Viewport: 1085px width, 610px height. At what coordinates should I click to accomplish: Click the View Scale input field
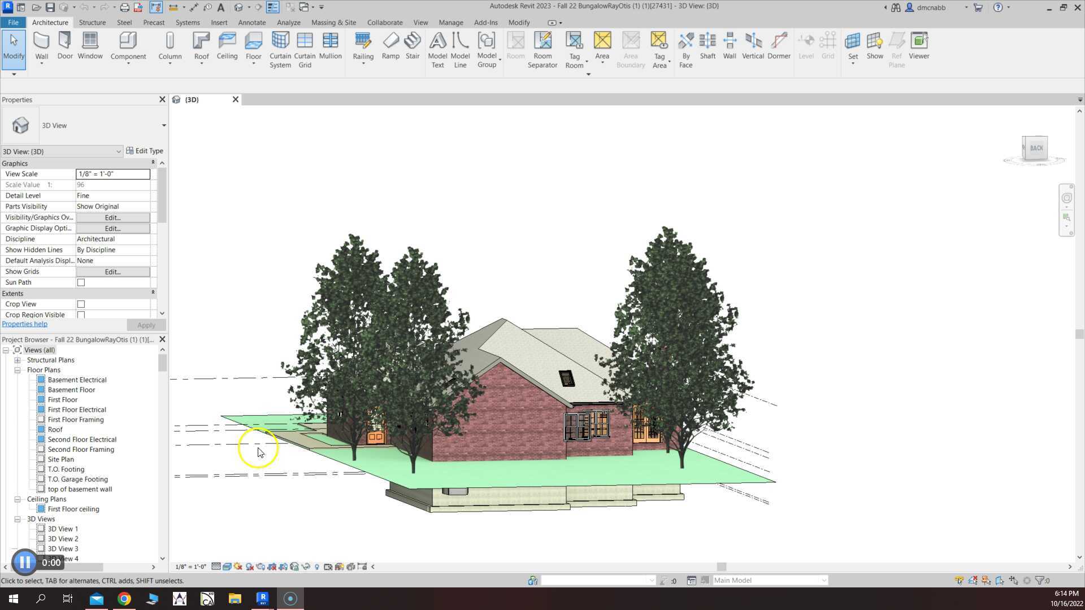[112, 174]
